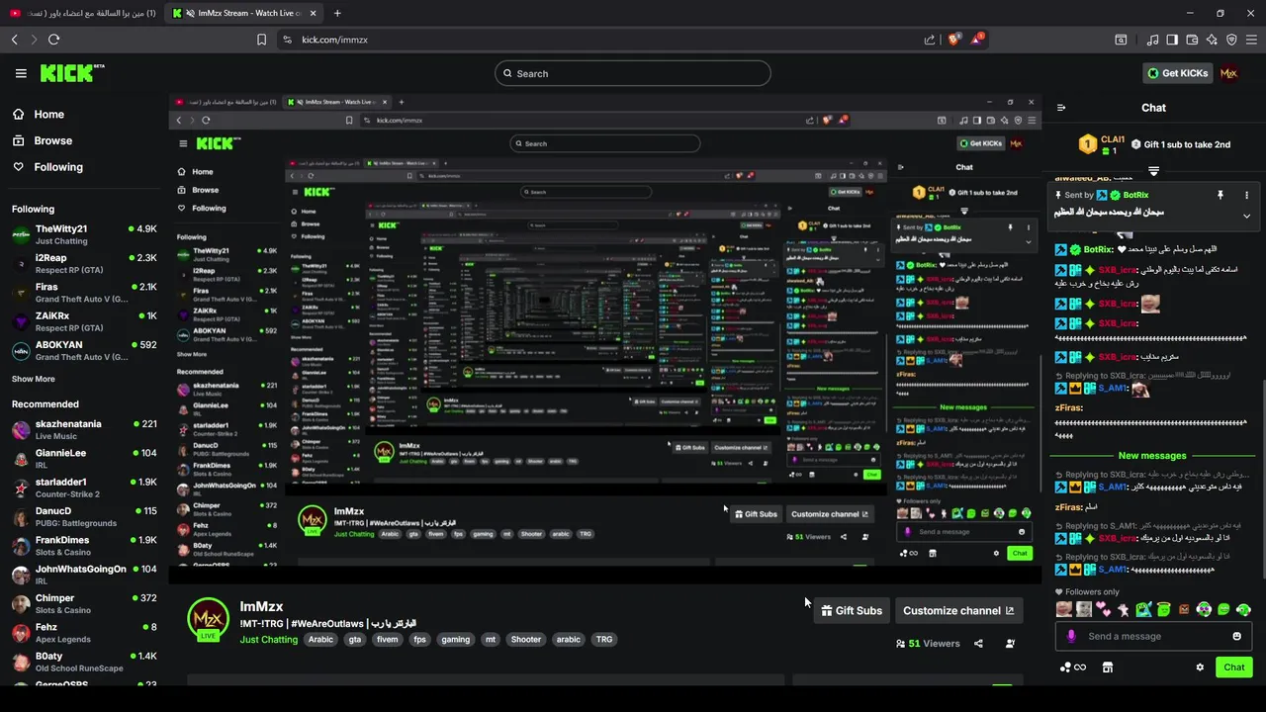The image size is (1266, 712).
Task: Click the moderator user icon beside share
Action: [1010, 643]
